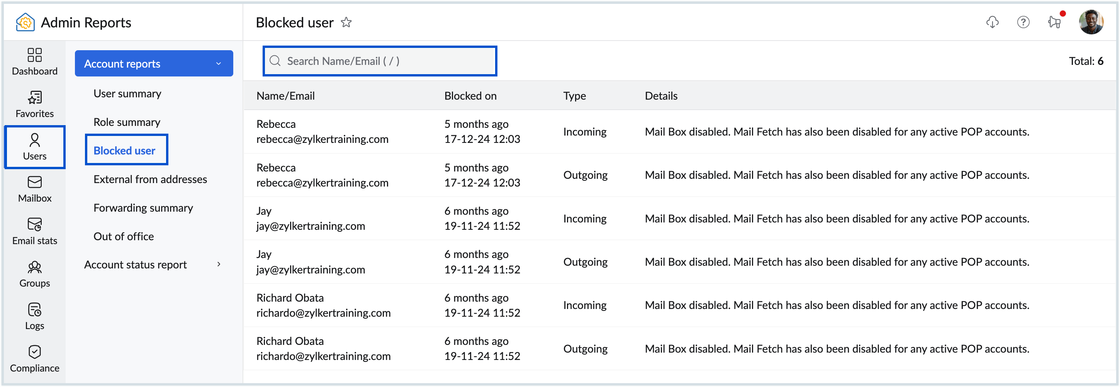
Task: Open the Dashboard icon in sidebar
Action: click(x=34, y=61)
